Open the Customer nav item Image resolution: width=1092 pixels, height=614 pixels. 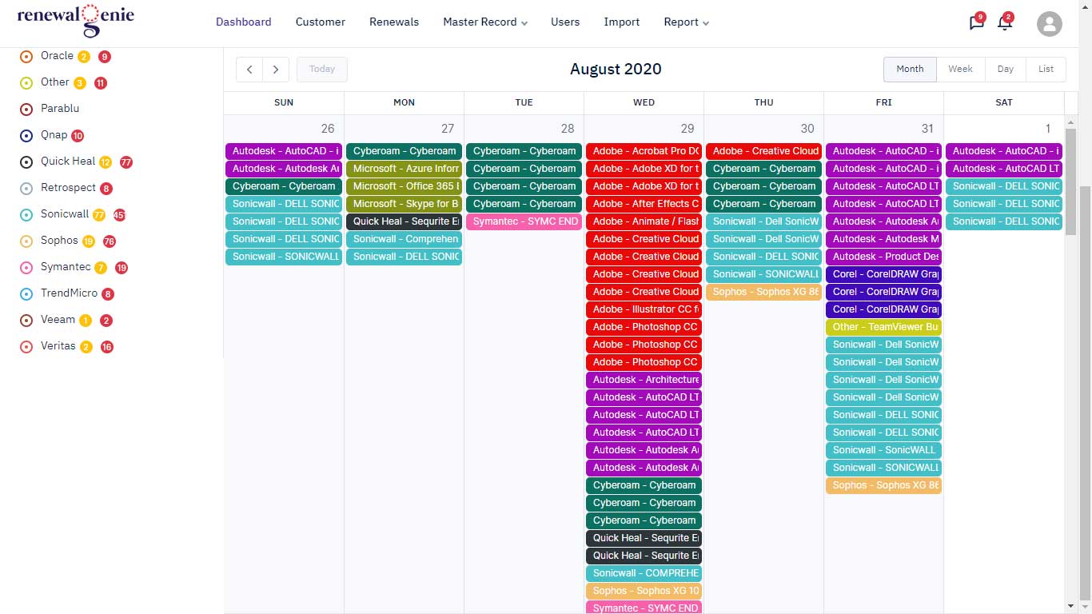(320, 22)
